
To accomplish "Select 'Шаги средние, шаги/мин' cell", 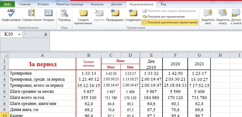I will (42, 104).
